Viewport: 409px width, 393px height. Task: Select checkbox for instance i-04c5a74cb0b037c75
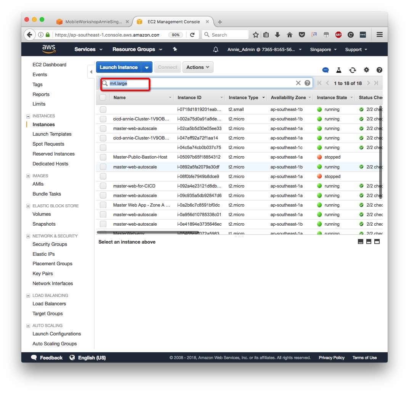pyautogui.click(x=103, y=148)
